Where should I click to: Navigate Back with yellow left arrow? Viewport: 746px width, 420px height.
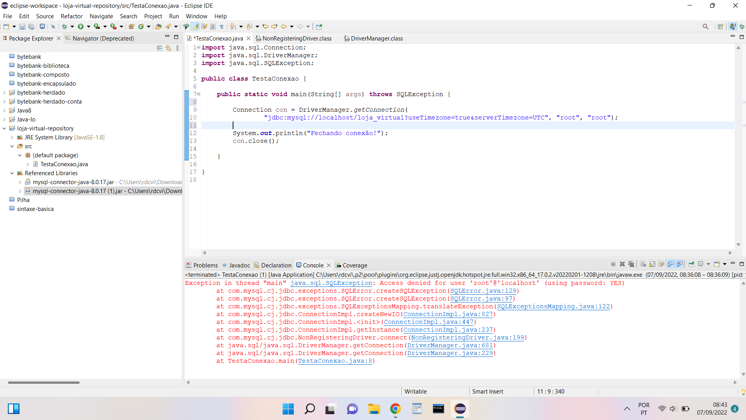[284, 26]
